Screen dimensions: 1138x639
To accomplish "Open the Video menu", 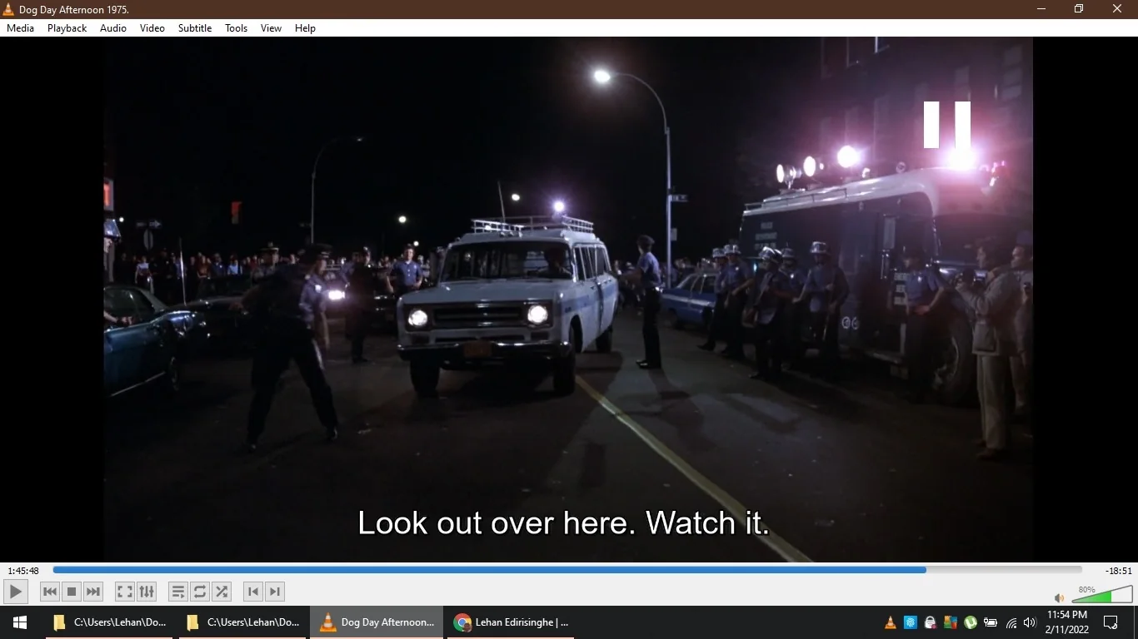I will tap(152, 28).
